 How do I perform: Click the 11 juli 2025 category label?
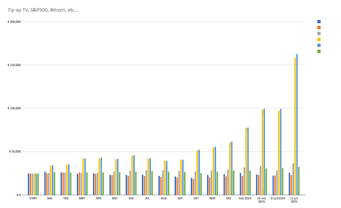click(x=294, y=200)
